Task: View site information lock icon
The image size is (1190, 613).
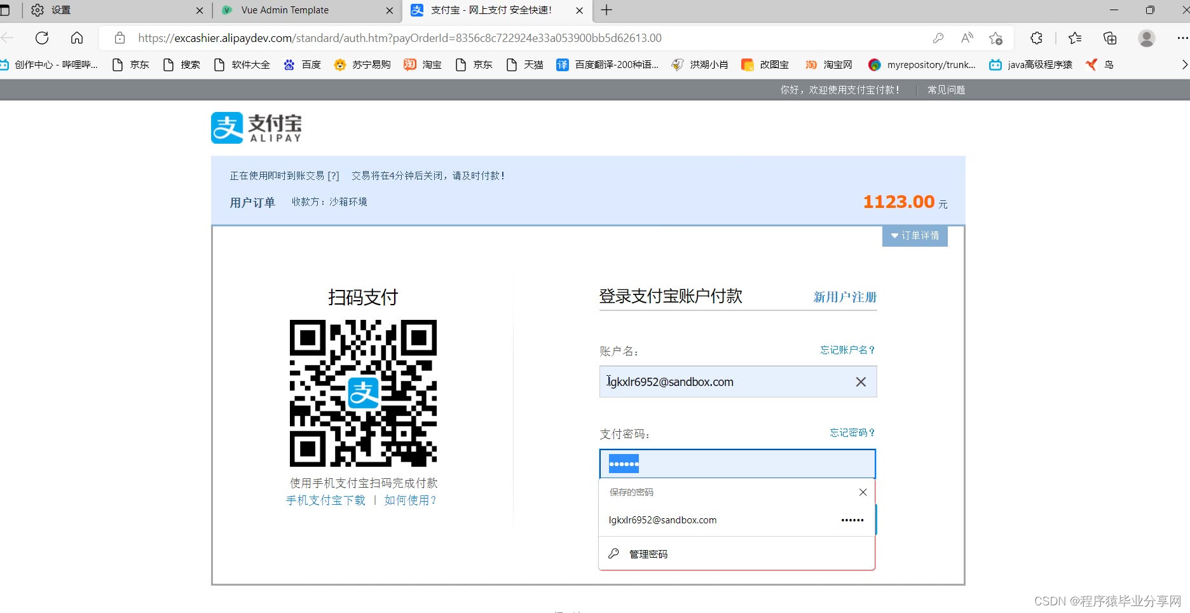Action: click(x=120, y=38)
